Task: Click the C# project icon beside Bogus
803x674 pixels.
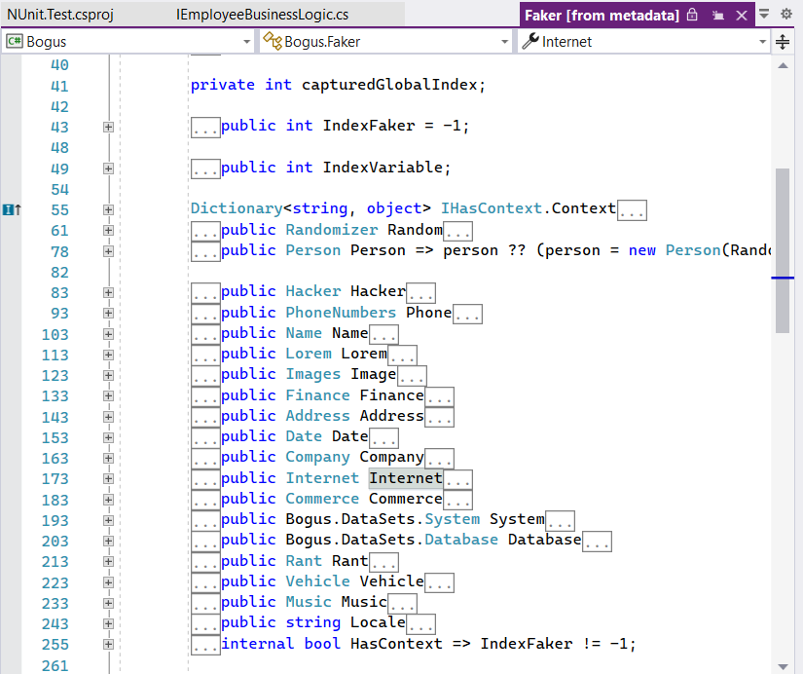Action: pos(14,41)
